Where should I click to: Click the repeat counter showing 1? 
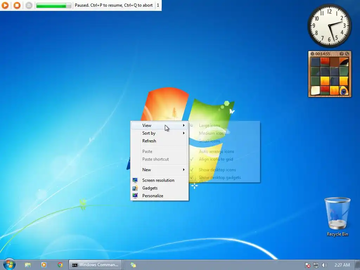tap(158, 5)
